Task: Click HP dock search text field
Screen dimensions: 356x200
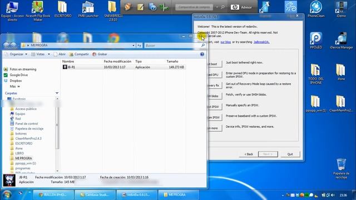Action: pyautogui.click(x=194, y=7)
